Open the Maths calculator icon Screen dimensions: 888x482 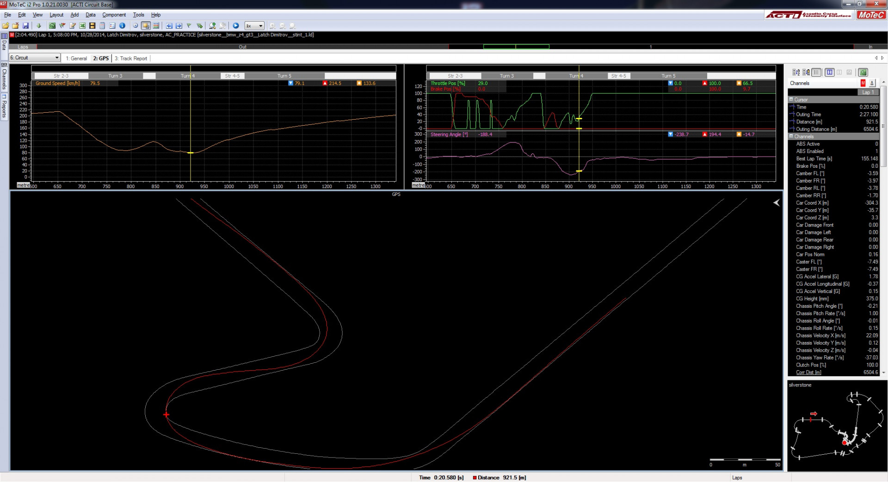(102, 25)
